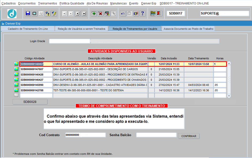Click the Cod Contrato input field

coord(85,135)
